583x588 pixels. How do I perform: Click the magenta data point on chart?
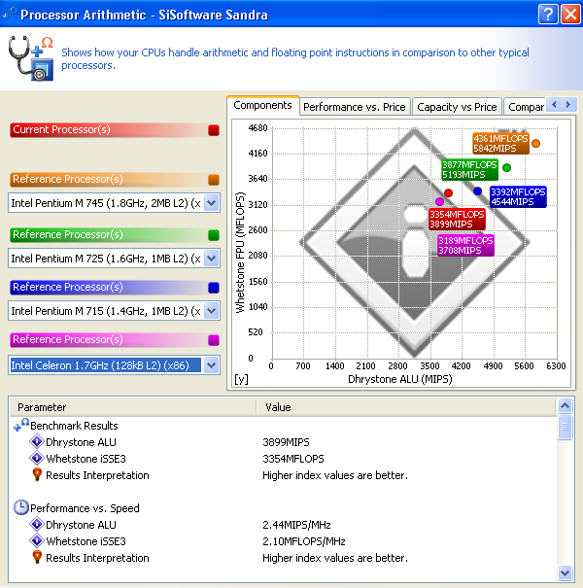pyautogui.click(x=439, y=202)
